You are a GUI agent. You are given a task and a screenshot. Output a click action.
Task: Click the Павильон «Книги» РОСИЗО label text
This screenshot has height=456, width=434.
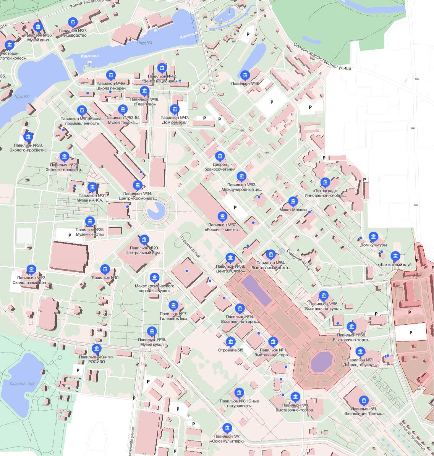pos(96,359)
